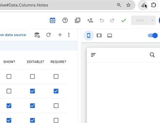Open the View data source link
This screenshot has width=160, height=123.
13,35
